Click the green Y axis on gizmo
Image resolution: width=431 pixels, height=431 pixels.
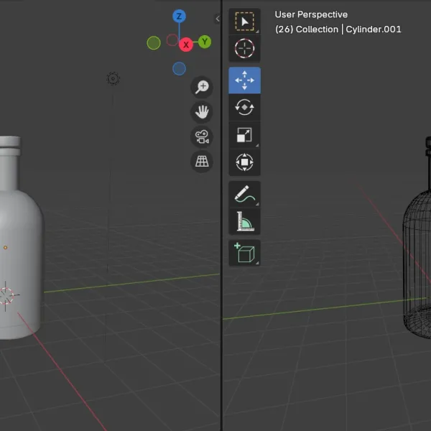pos(205,42)
